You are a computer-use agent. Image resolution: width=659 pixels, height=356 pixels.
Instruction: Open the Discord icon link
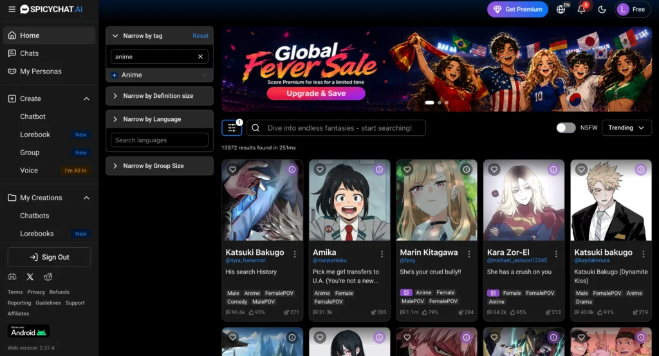tap(12, 277)
